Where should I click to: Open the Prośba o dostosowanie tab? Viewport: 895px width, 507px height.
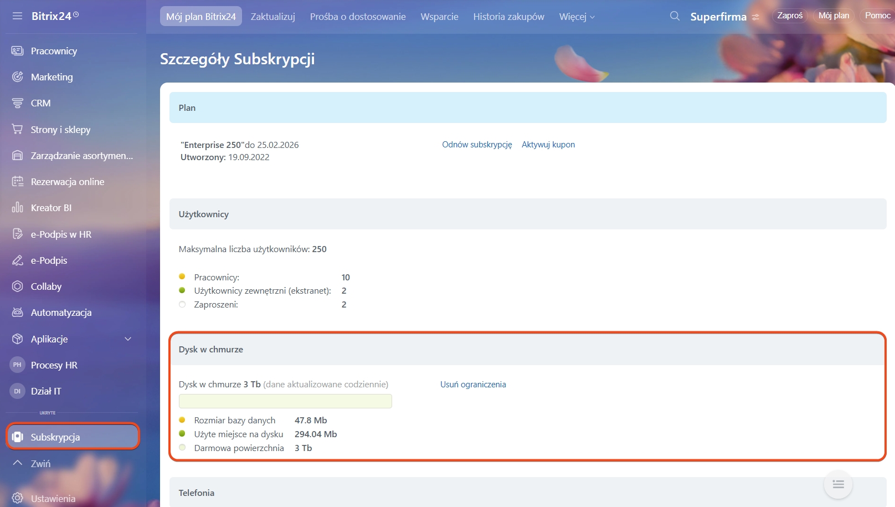coord(358,17)
